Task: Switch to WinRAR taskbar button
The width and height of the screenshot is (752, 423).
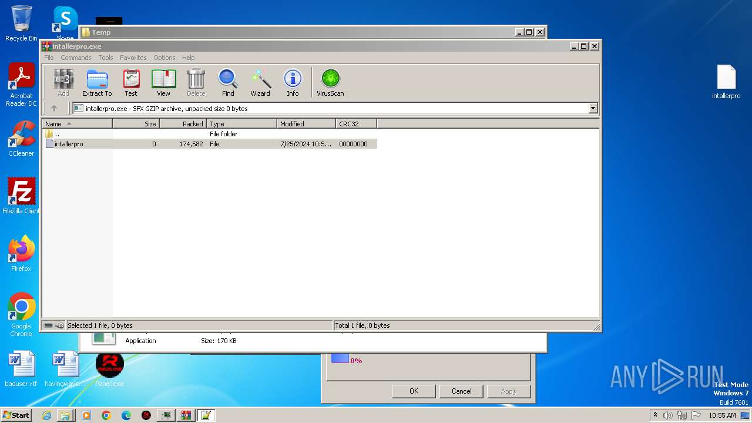Action: pyautogui.click(x=186, y=415)
